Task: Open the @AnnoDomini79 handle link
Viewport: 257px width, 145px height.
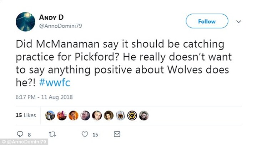Action: pos(60,26)
